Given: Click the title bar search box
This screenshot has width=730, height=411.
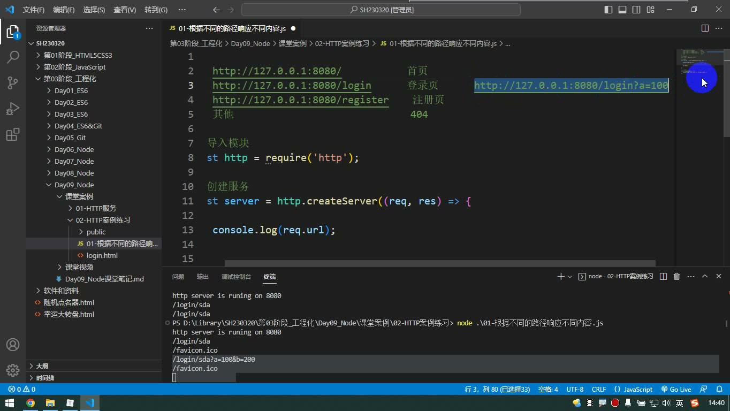Looking at the screenshot, I should click(x=381, y=10).
